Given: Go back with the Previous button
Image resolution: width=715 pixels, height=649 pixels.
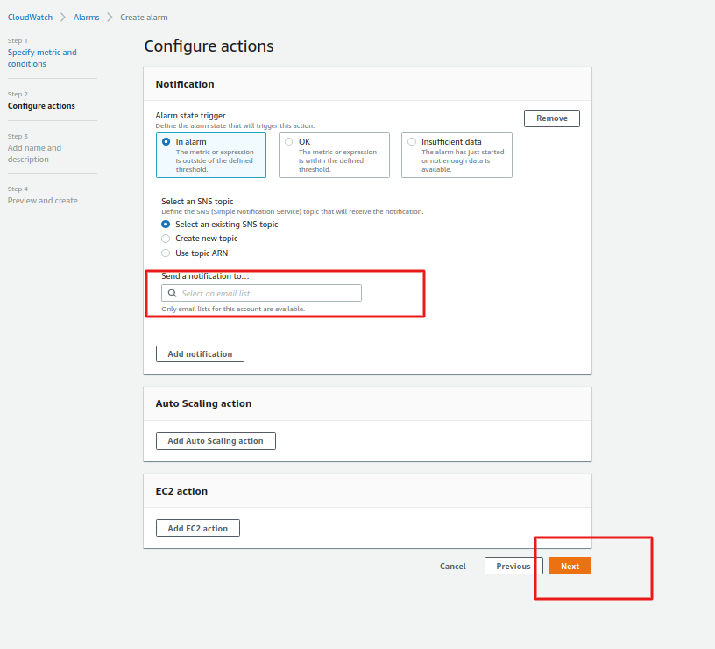Looking at the screenshot, I should pyautogui.click(x=513, y=566).
